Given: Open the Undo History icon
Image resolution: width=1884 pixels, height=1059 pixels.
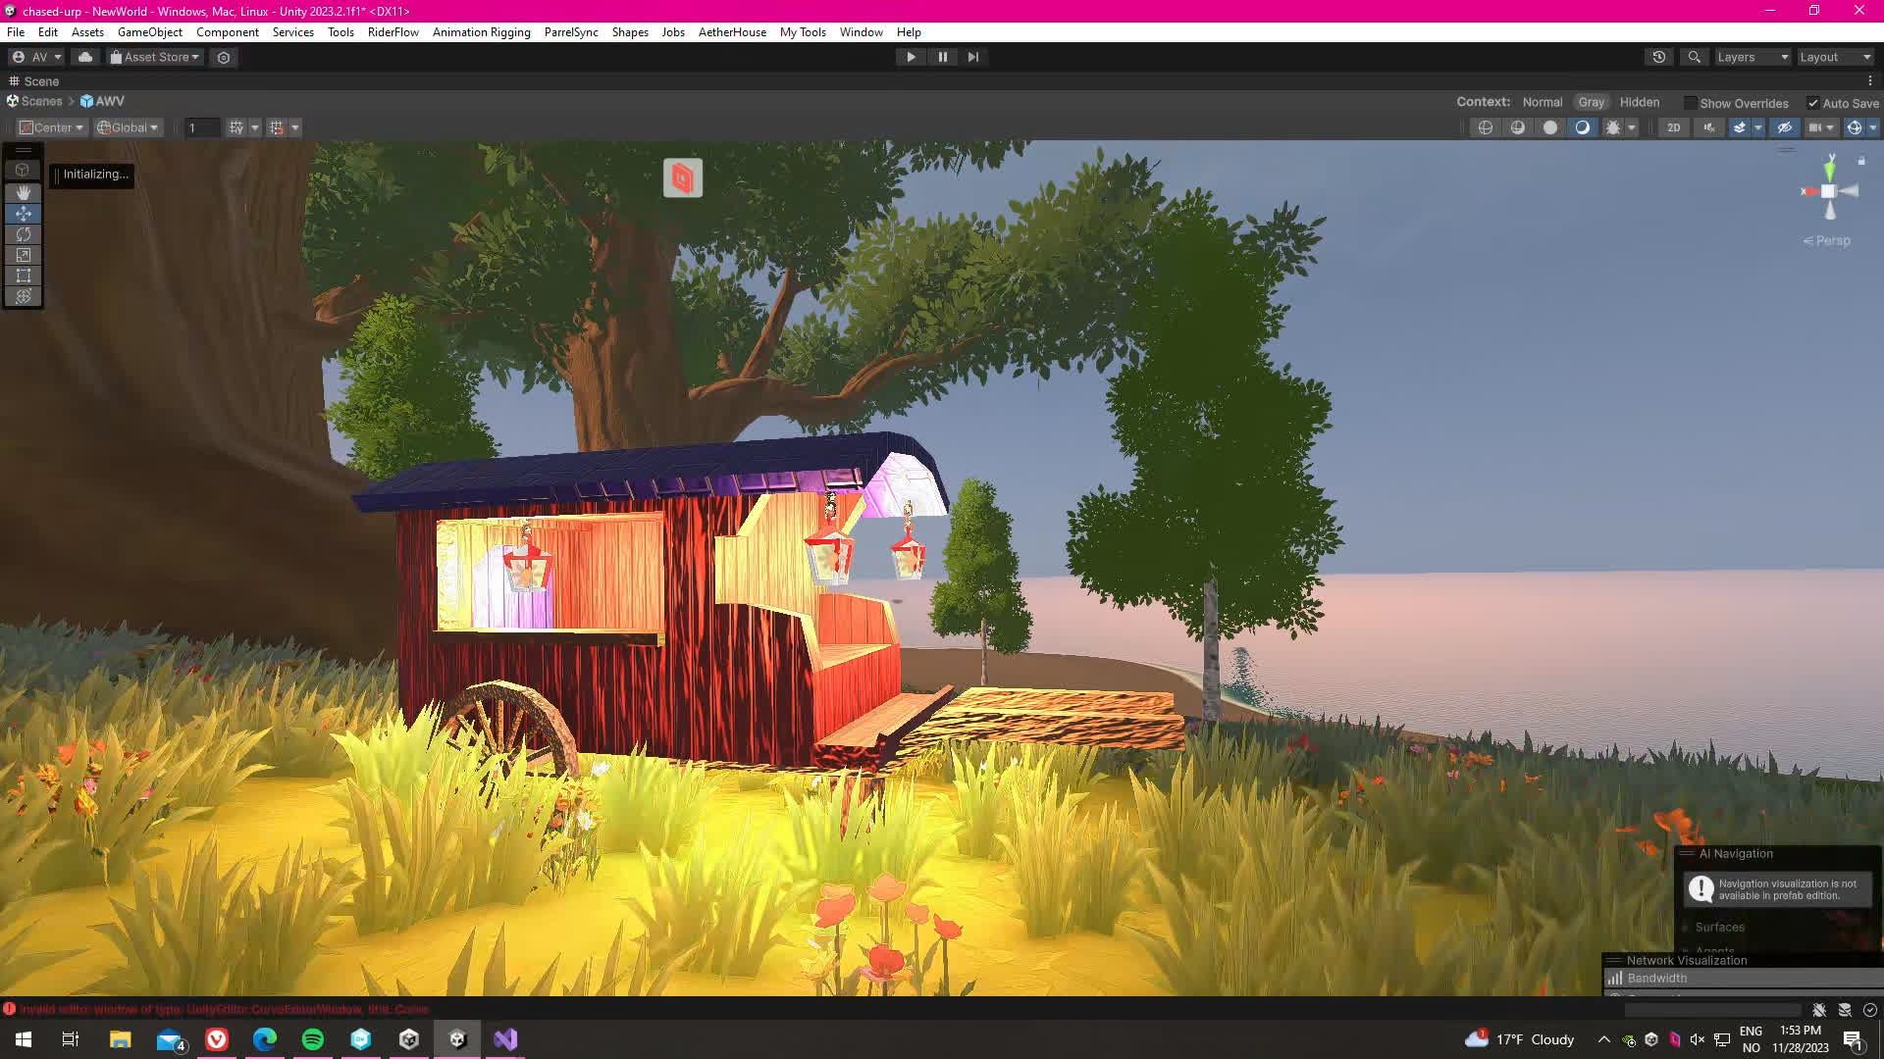Looking at the screenshot, I should 1659,57.
